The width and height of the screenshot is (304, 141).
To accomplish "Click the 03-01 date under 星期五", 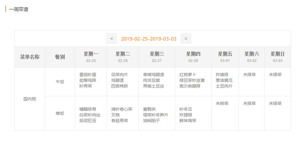I will click(225, 61).
